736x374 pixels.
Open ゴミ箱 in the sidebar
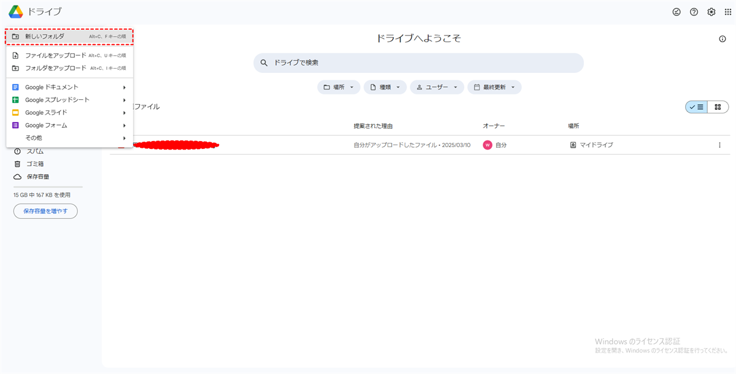coord(35,164)
